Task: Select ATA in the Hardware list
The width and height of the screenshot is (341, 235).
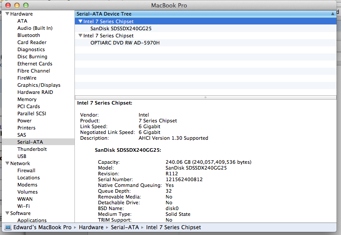Action: coord(22,21)
